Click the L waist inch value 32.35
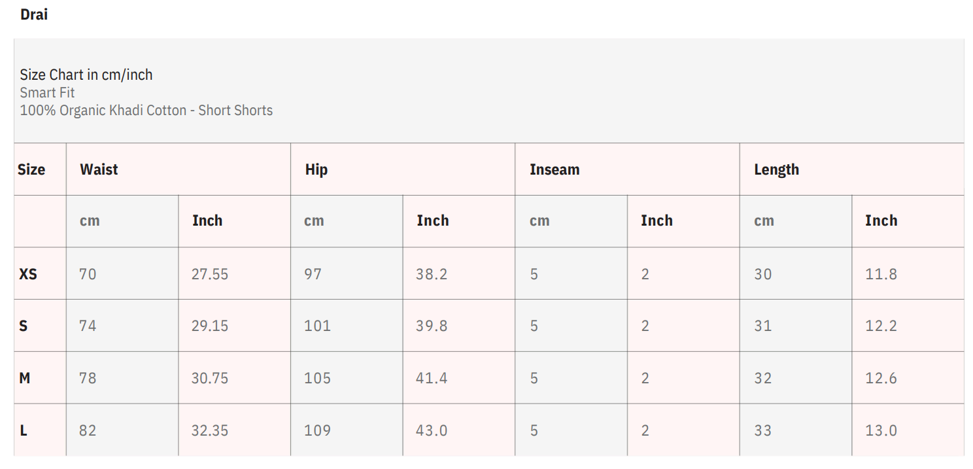The height and width of the screenshot is (469, 973). pyautogui.click(x=209, y=430)
